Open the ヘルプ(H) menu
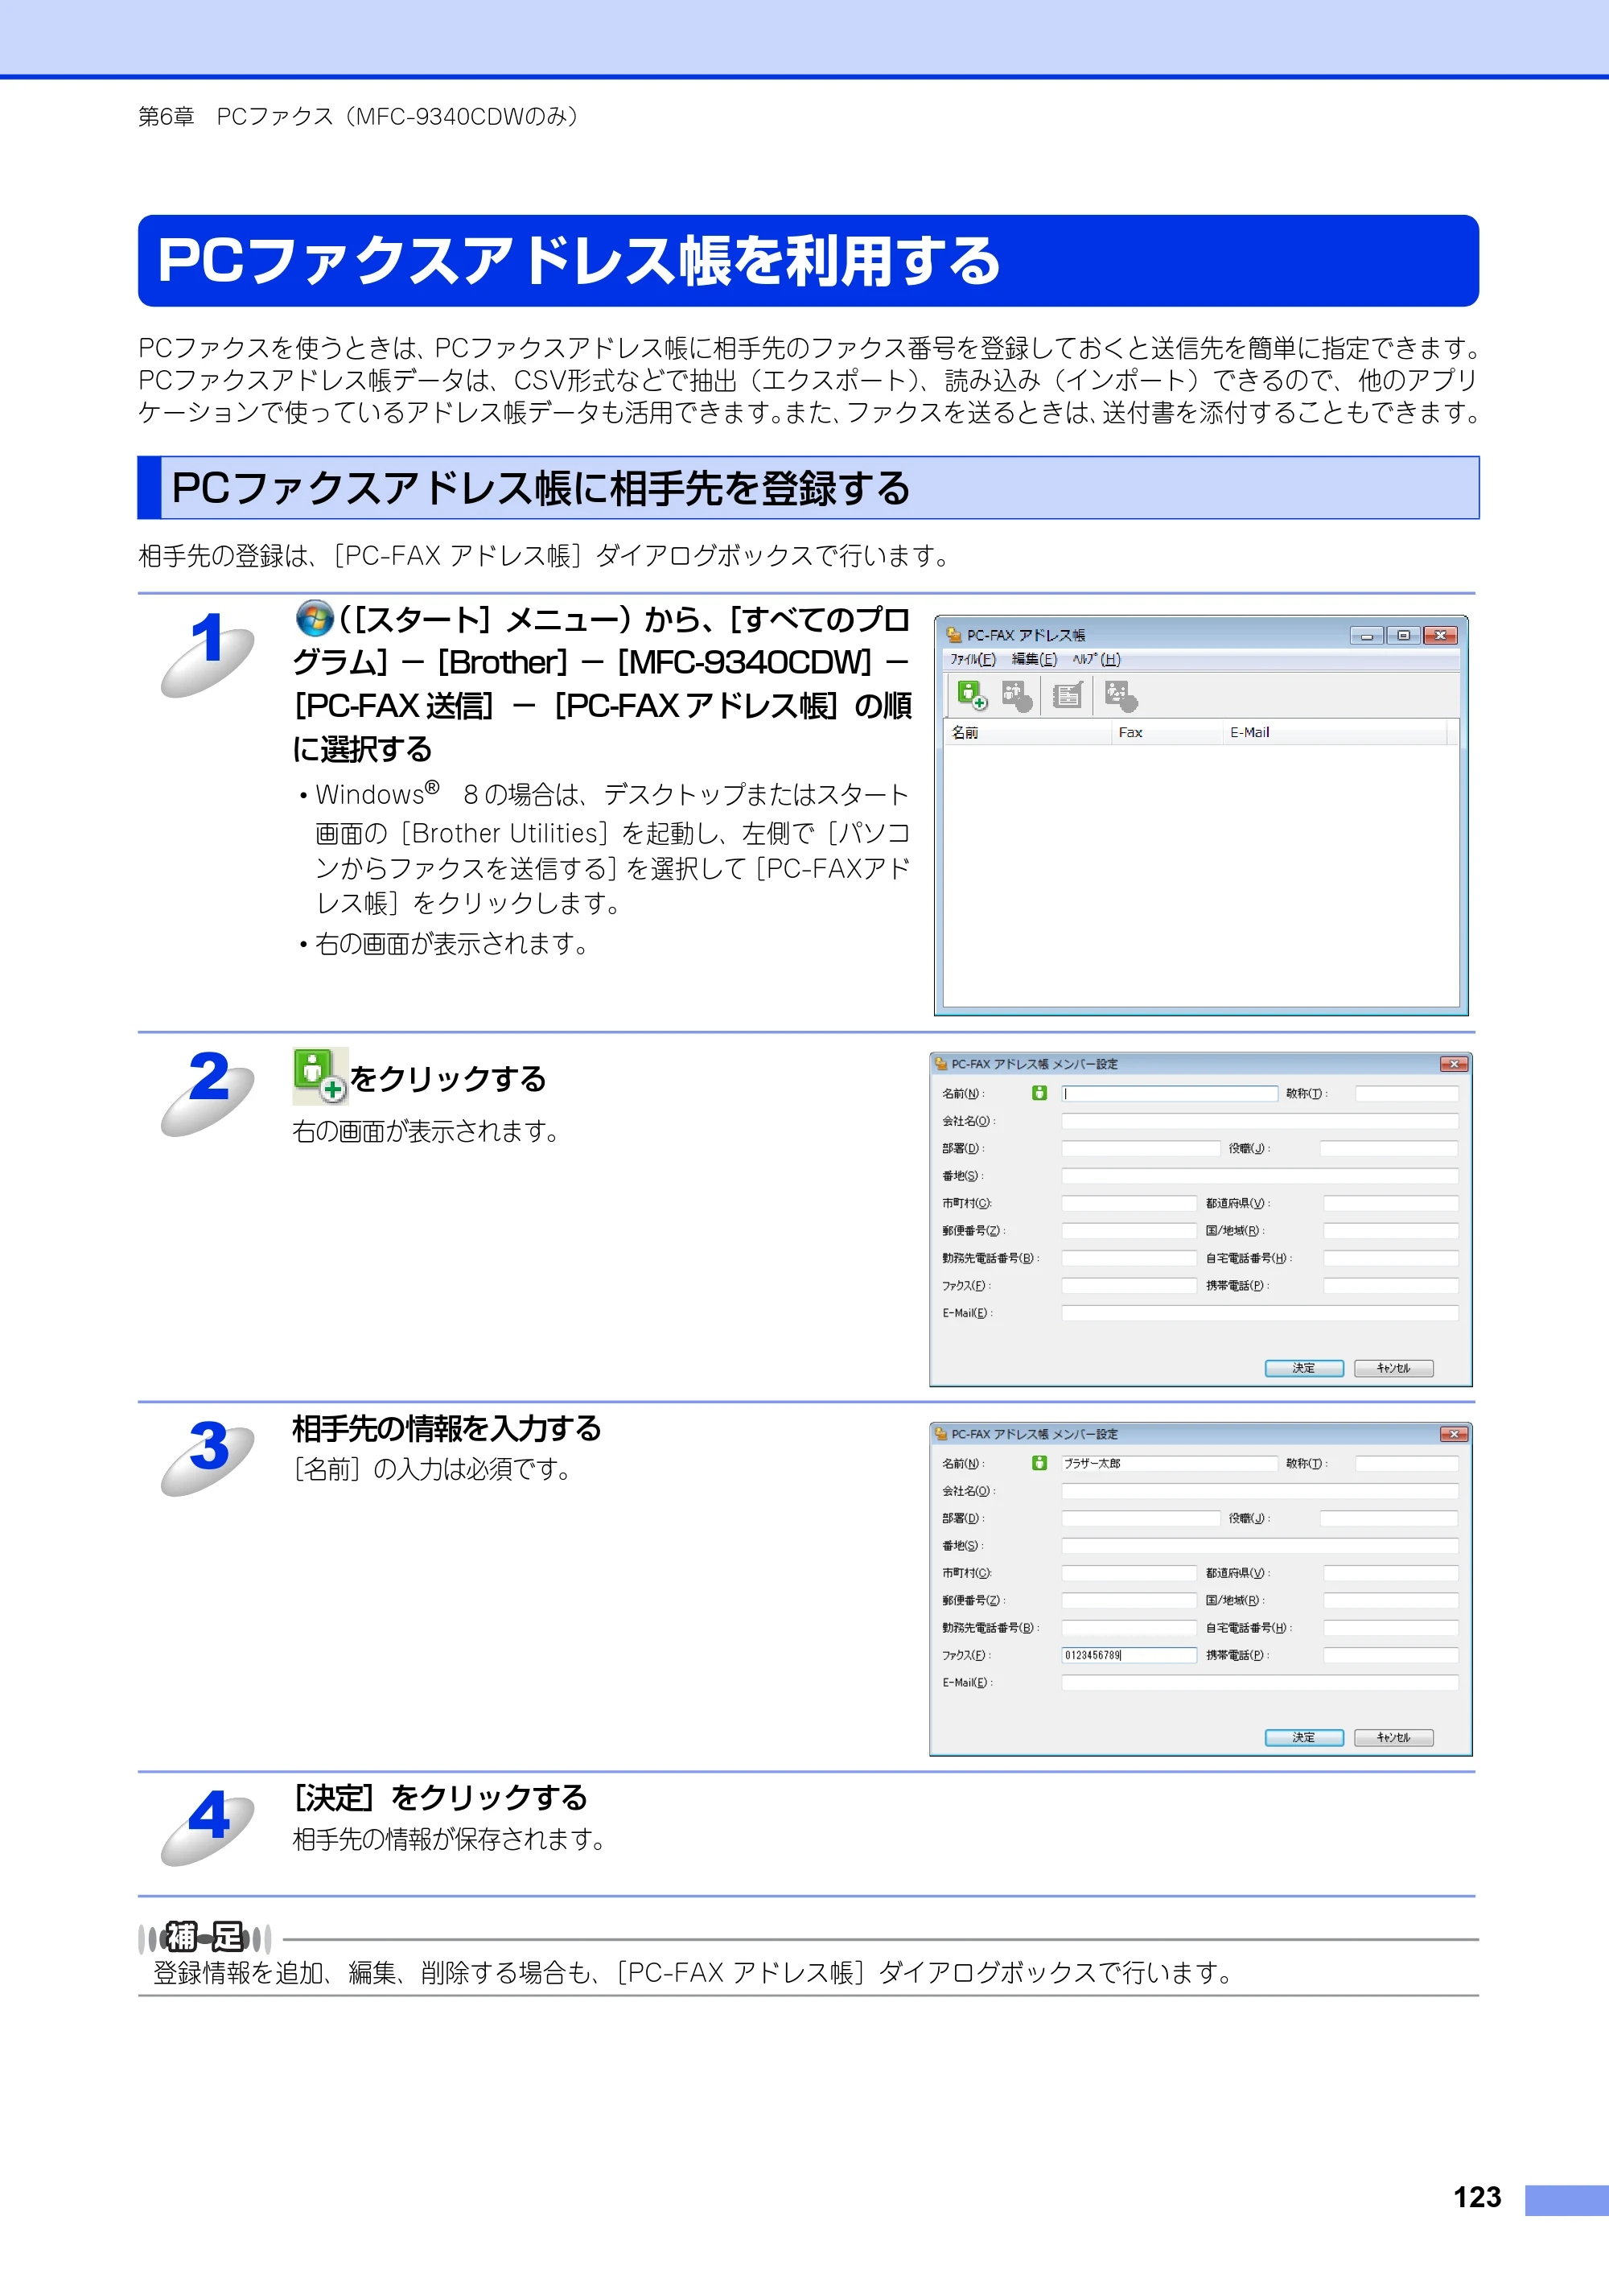Screen dimensions: 1609x2278 pyautogui.click(x=1097, y=660)
